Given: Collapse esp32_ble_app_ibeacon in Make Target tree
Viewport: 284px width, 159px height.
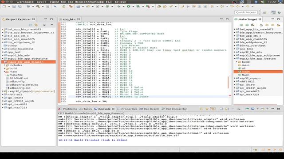Looking at the screenshot, I should [x=235, y=59].
